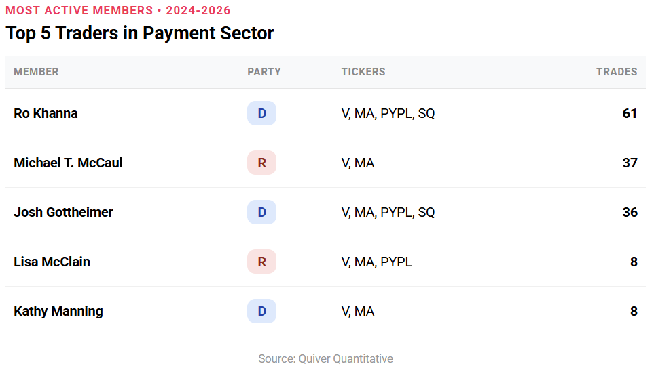The image size is (654, 370).
Task: Click Michael T. McCaul's trade count 37
Action: click(x=630, y=163)
